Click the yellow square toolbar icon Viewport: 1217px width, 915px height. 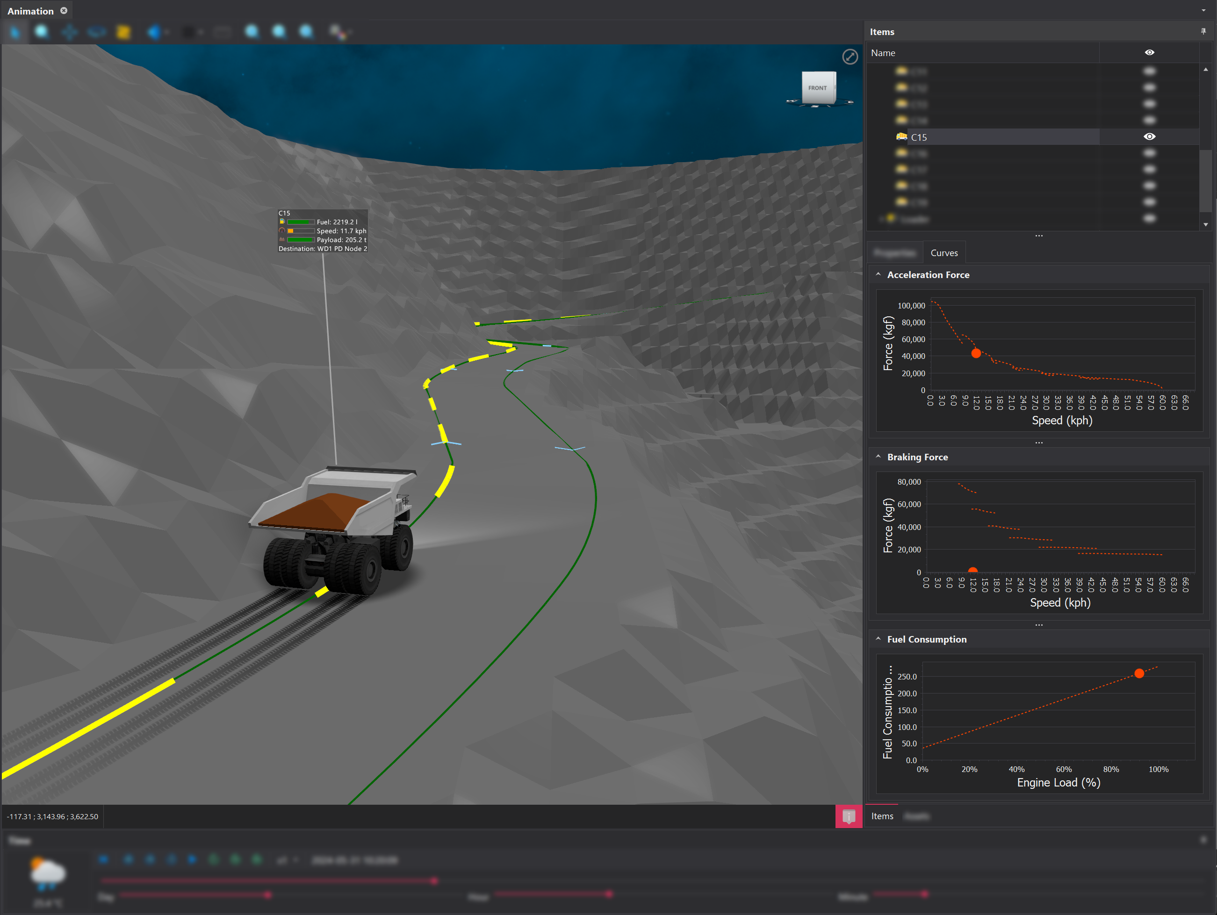pyautogui.click(x=124, y=32)
